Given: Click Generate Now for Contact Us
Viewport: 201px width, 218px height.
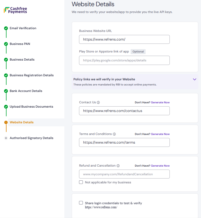Looking at the screenshot, I should click(x=160, y=103).
